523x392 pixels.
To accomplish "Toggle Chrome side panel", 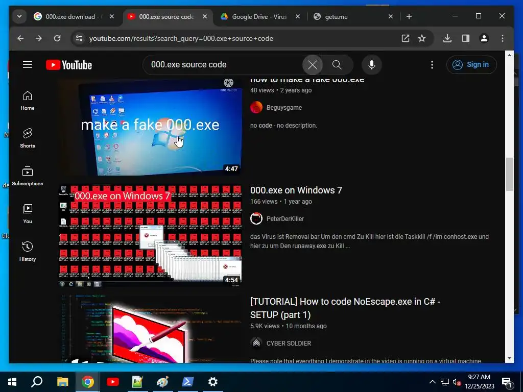I will point(466,38).
